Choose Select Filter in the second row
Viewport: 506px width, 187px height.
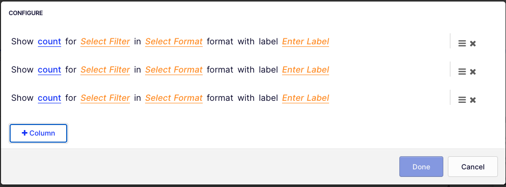[105, 70]
